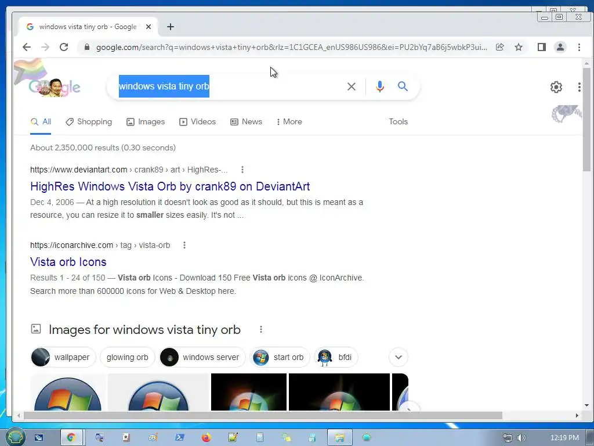Open the volume control in tray
This screenshot has height=446, width=594.
(x=521, y=438)
